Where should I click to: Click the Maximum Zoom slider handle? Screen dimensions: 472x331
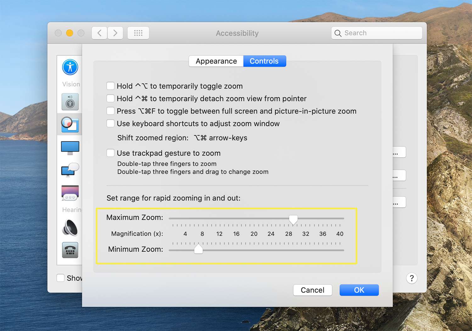coord(293,220)
